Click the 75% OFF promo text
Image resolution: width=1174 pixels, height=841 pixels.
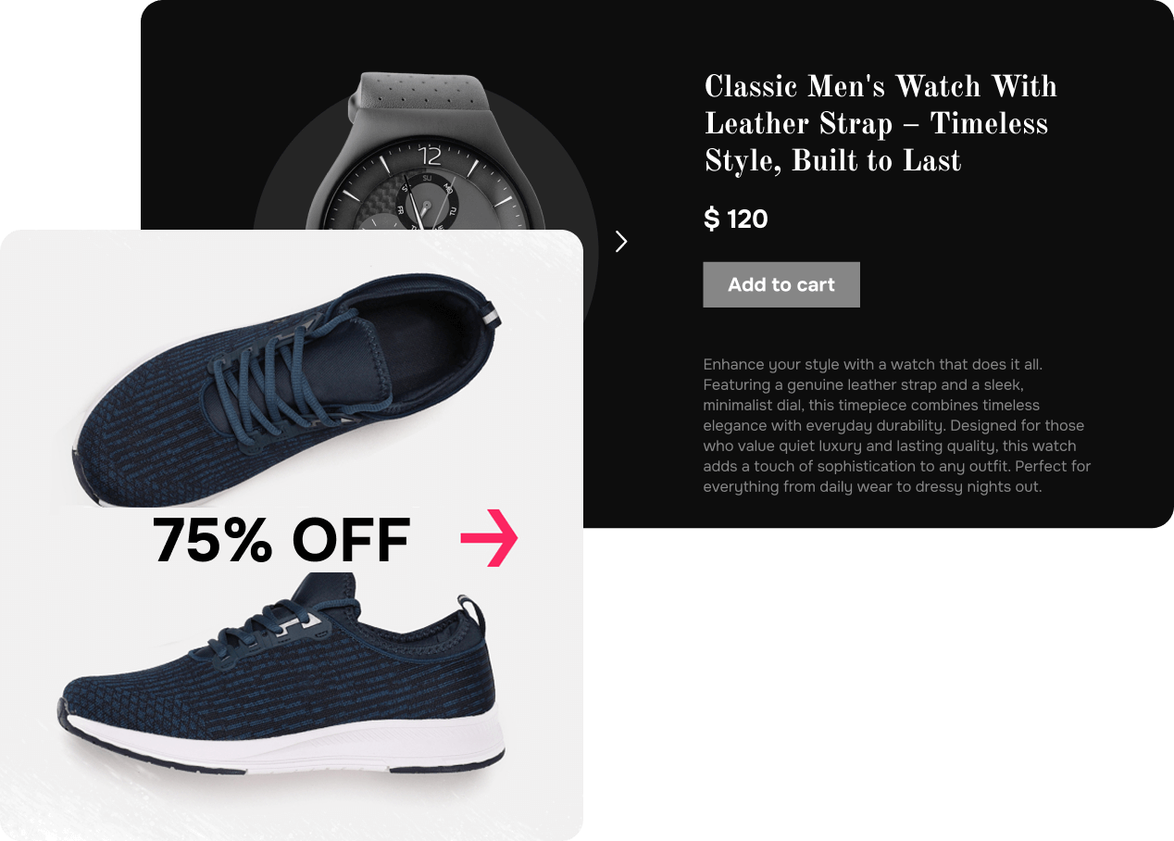point(281,541)
